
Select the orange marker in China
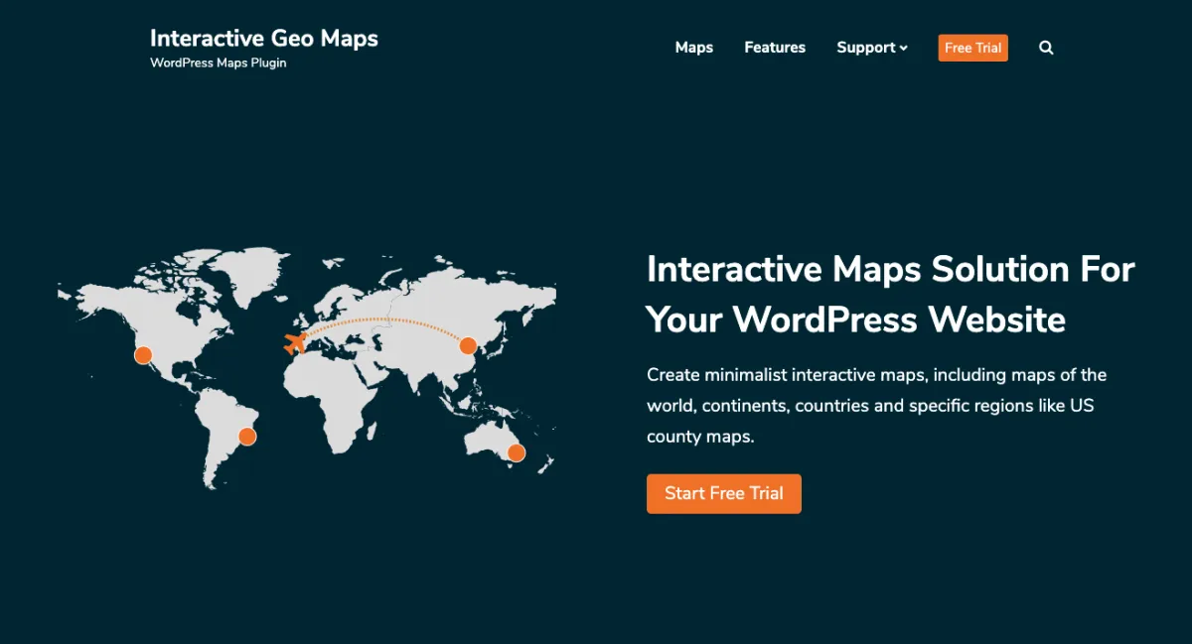tap(468, 345)
